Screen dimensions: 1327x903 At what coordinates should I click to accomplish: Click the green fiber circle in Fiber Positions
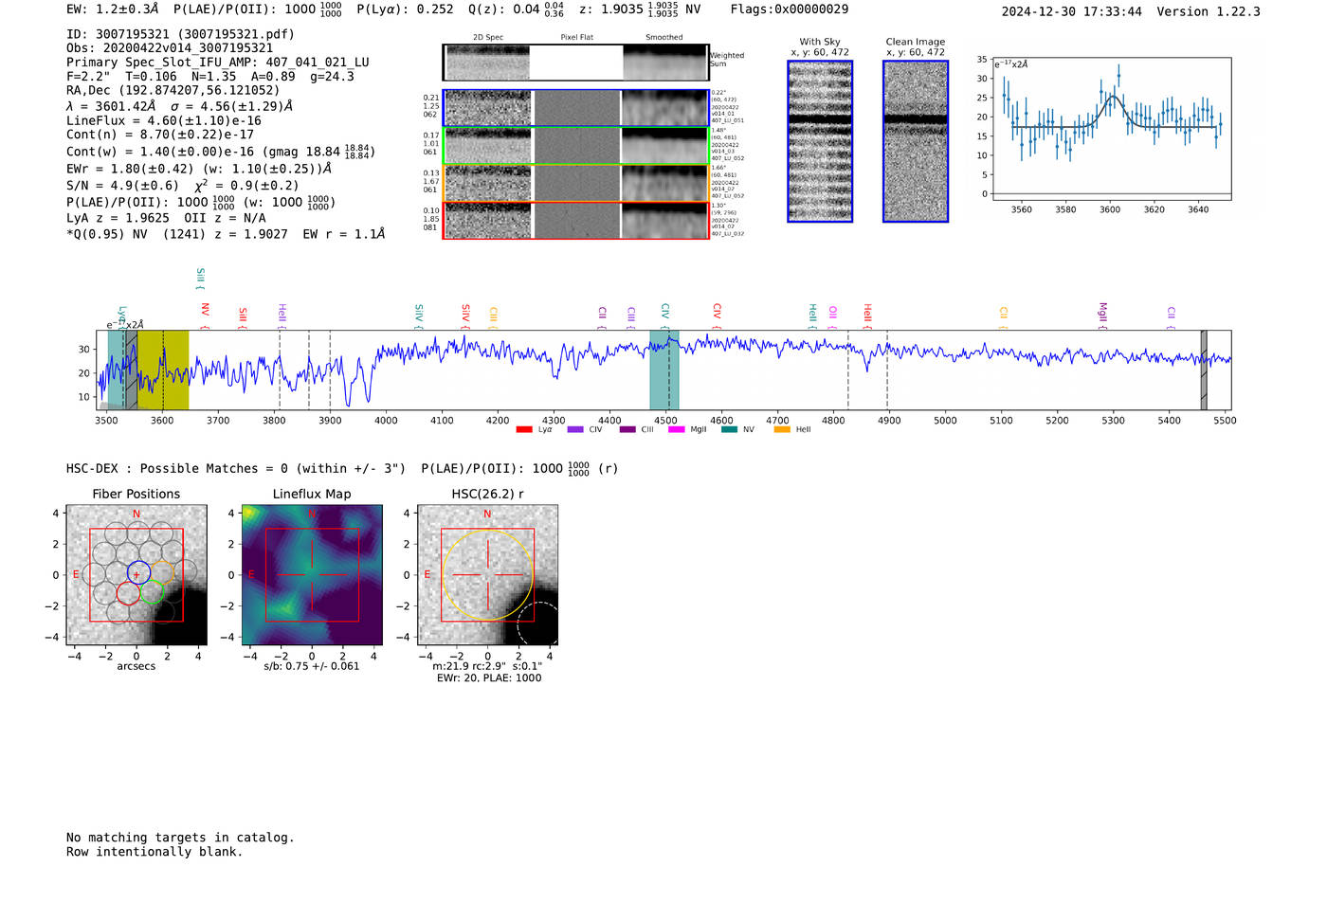pyautogui.click(x=152, y=593)
